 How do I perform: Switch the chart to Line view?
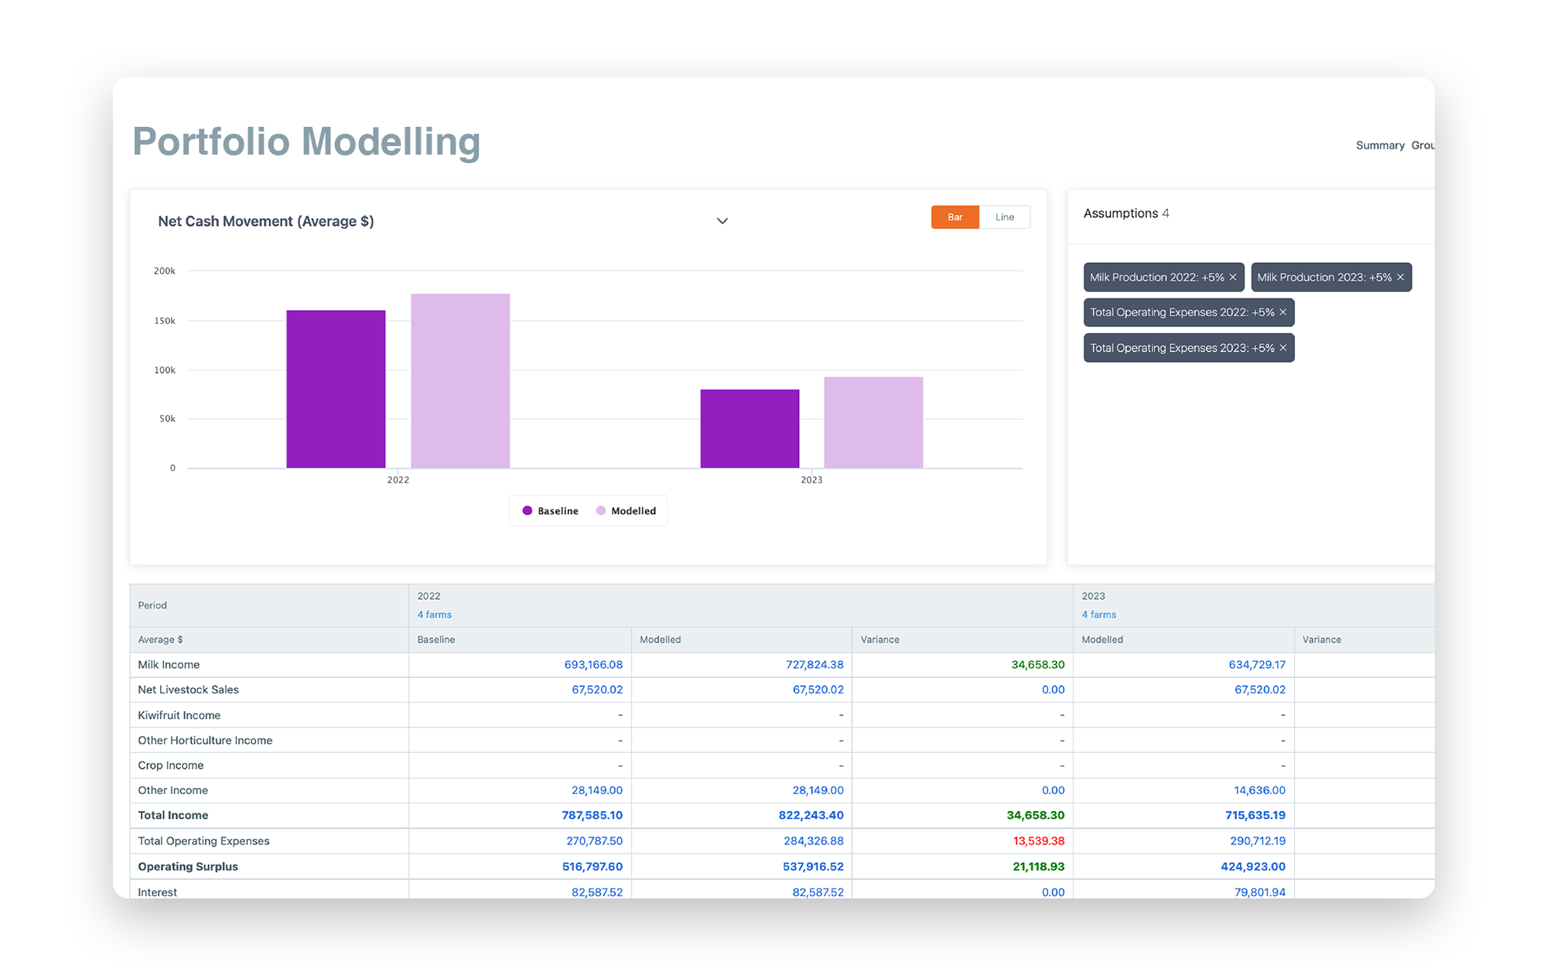coord(1004,217)
